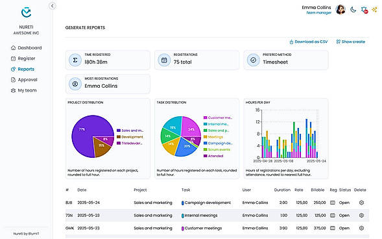Image resolution: width=382 pixels, height=239 pixels.
Task: Sort table by Task column header
Action: 185,190
